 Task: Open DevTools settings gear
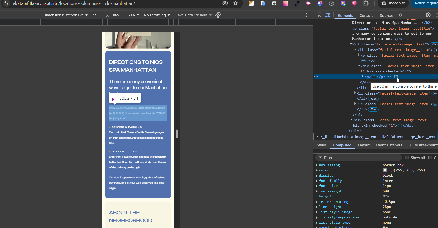[428, 15]
